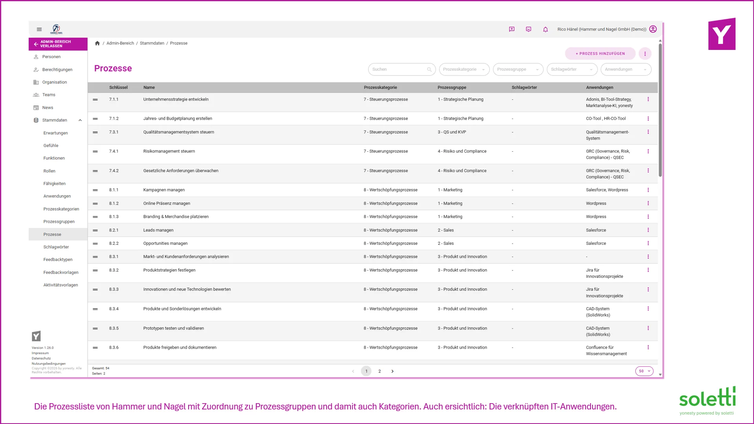Go to page 2 in pagination

[380, 371]
